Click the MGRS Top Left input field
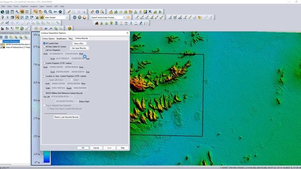This screenshot has width=301, height=169. (x=62, y=97)
